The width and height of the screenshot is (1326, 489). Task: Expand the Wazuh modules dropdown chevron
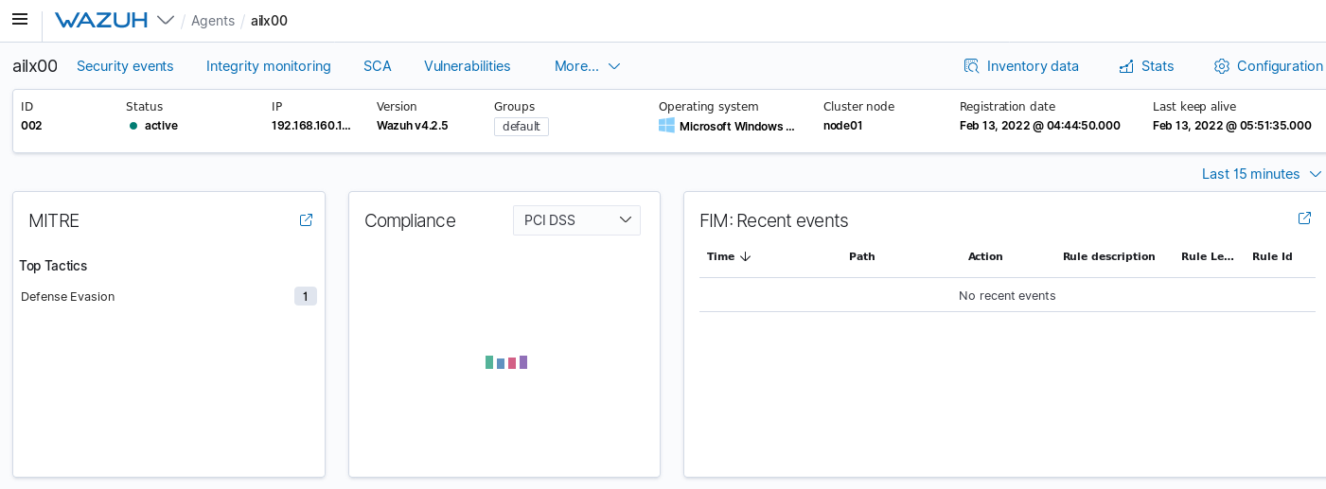coord(166,20)
